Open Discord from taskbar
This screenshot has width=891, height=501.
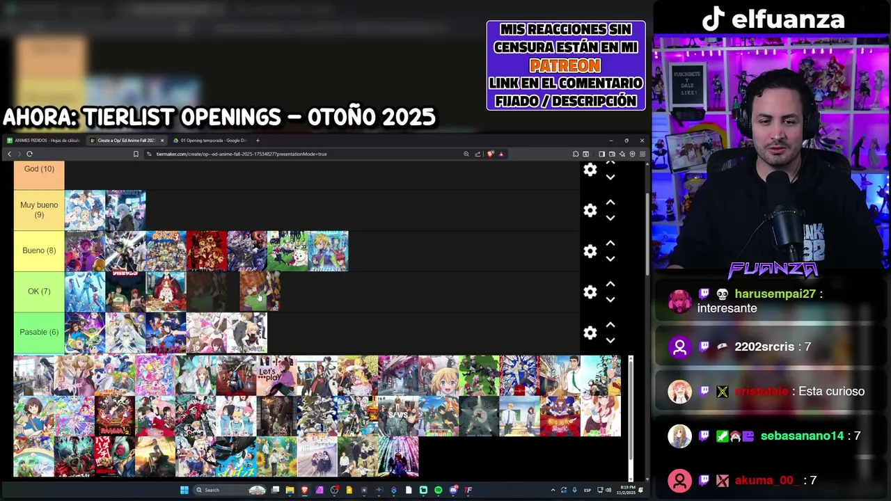click(x=453, y=490)
